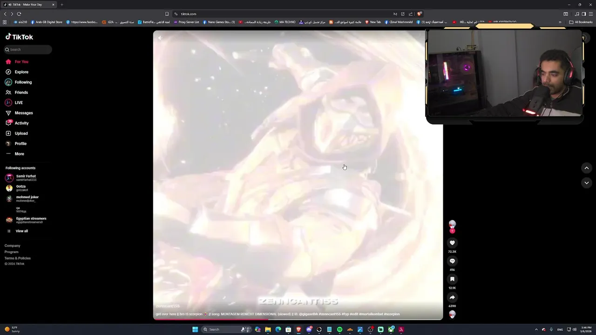Screen dimensions: 596x335
Task: Show hidden system tray icons
Action: 536,329
